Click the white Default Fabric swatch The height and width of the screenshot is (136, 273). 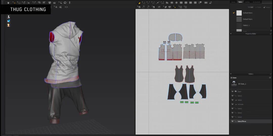(239, 13)
